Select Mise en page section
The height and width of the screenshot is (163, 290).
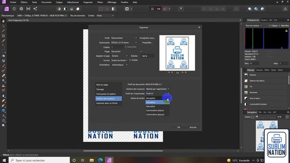(109, 85)
